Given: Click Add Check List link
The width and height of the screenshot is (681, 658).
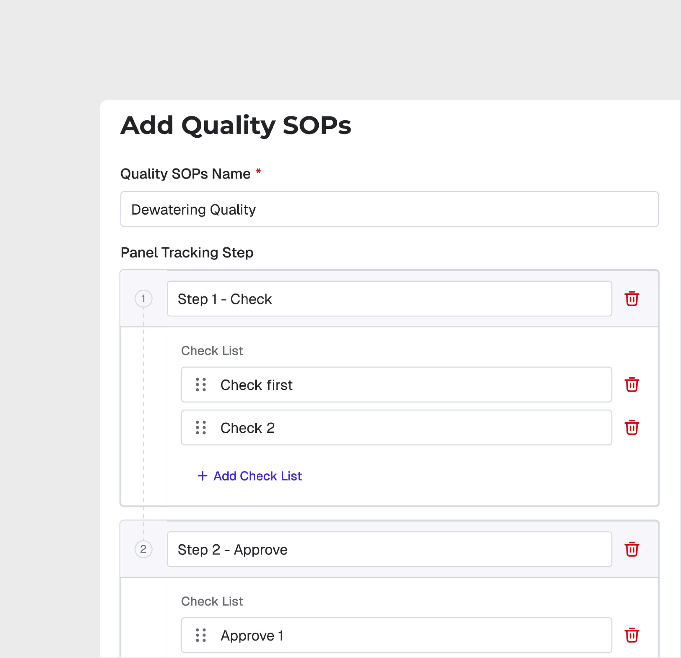Looking at the screenshot, I should [x=257, y=476].
